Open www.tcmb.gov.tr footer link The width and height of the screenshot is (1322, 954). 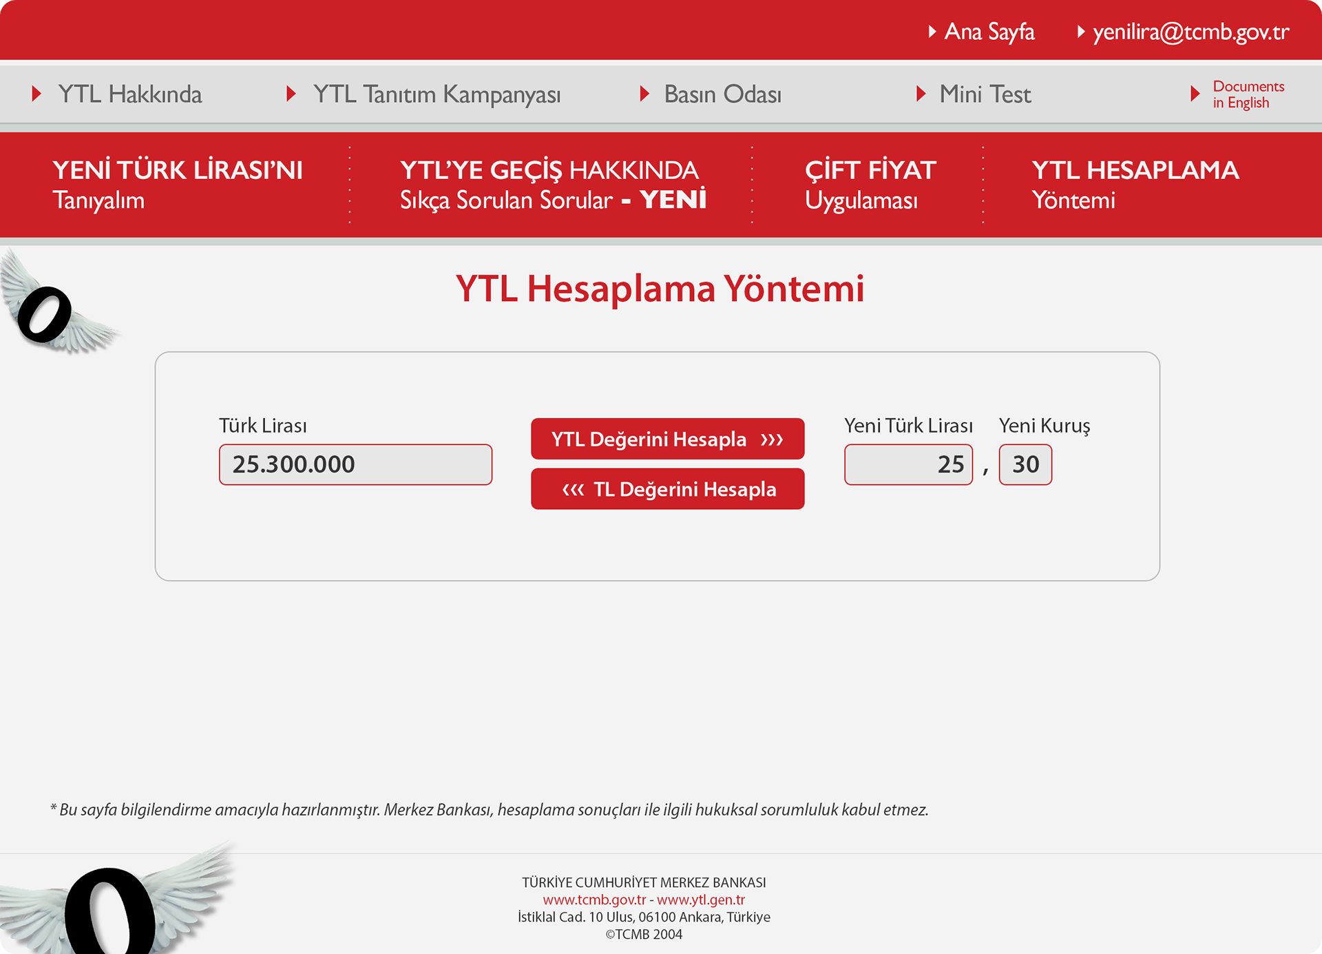pyautogui.click(x=594, y=900)
